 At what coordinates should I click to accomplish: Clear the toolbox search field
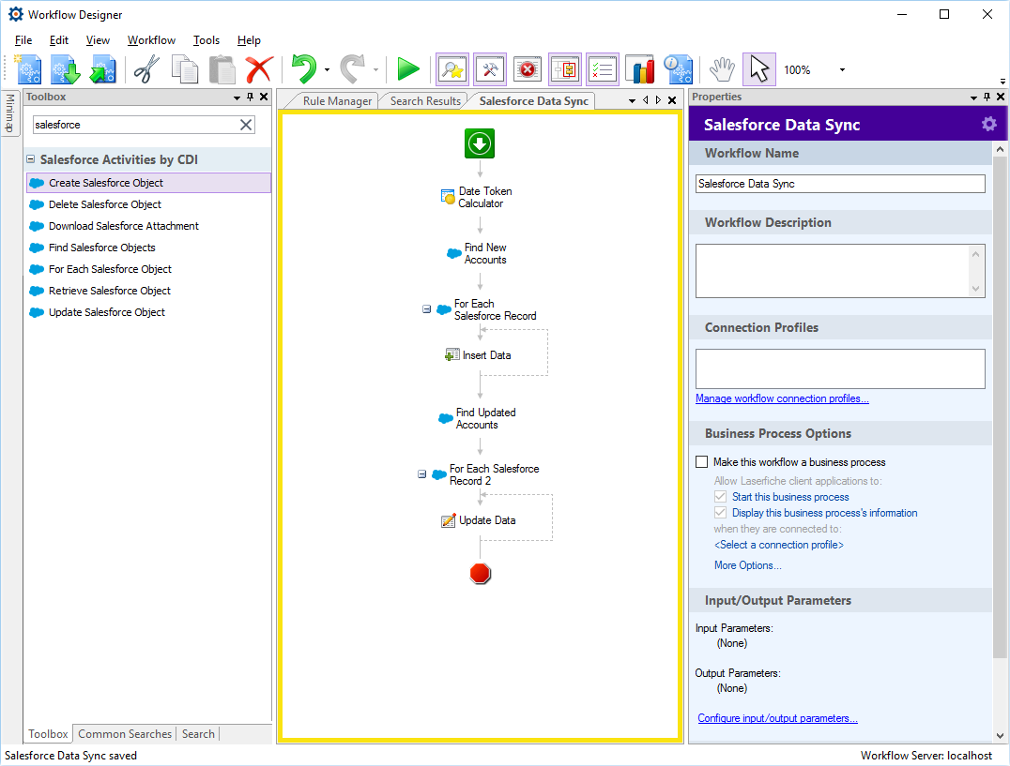(x=246, y=125)
